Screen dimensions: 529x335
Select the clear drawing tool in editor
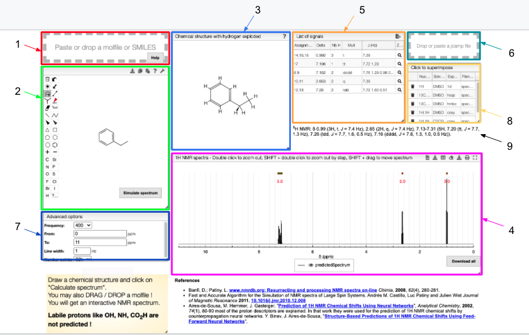pos(47,79)
